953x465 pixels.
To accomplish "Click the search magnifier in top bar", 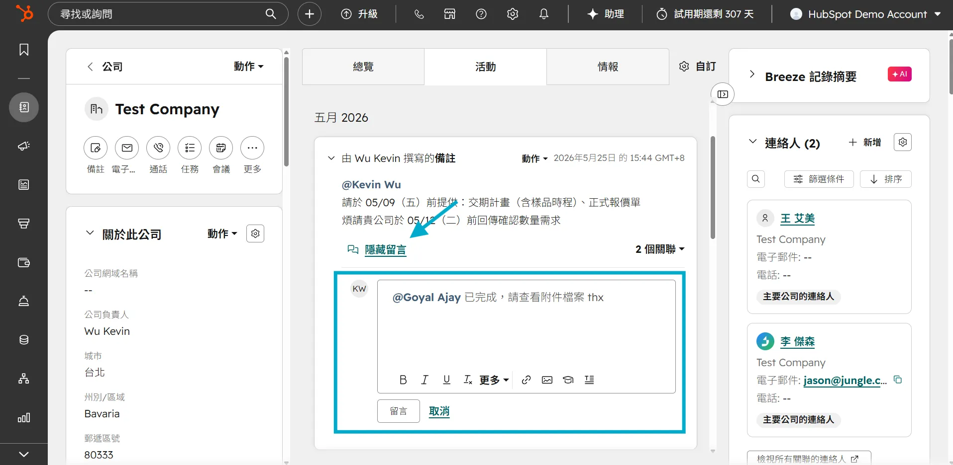I will (x=271, y=14).
